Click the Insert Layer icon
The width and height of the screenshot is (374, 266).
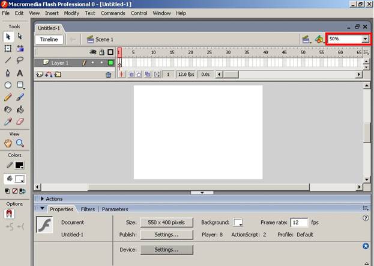point(40,75)
